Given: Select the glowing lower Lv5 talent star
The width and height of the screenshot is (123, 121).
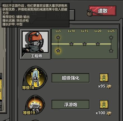Looking at the screenshot, I should (58, 51).
